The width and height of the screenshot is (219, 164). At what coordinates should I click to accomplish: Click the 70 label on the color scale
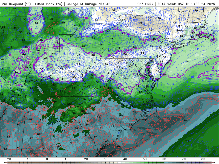[x=184, y=159]
